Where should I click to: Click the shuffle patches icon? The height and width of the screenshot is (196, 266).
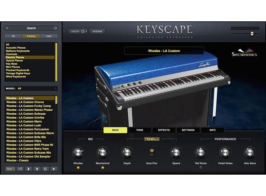pos(20,169)
